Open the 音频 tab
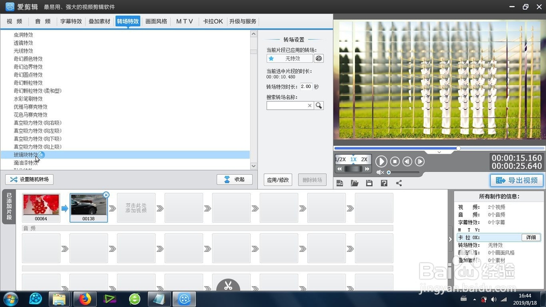The width and height of the screenshot is (546, 307). point(43,21)
